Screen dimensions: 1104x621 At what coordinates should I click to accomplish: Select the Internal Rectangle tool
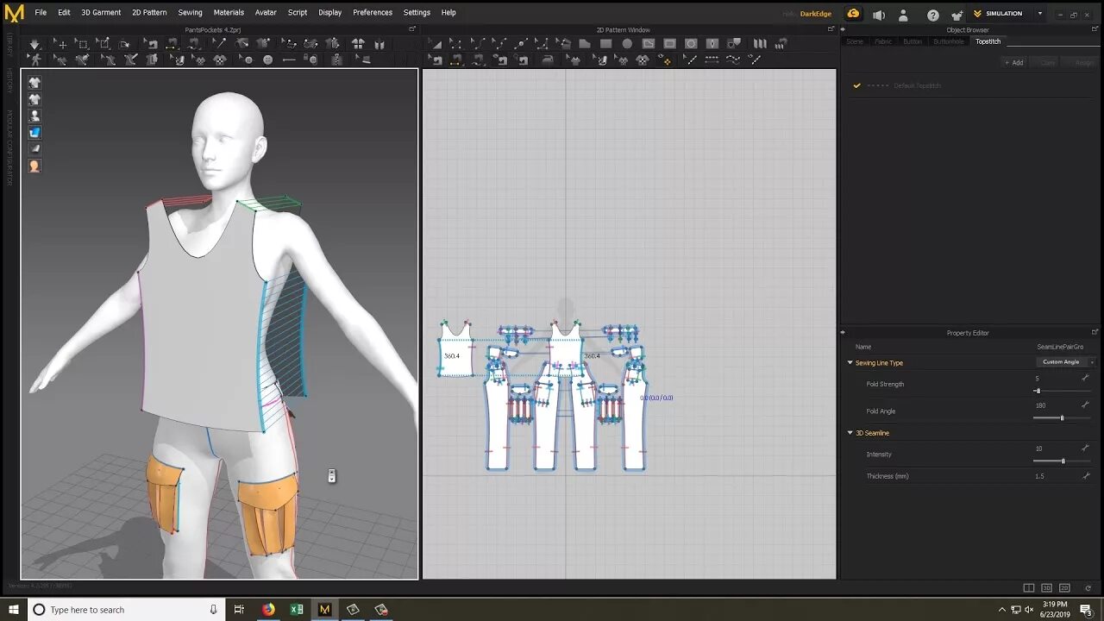670,44
